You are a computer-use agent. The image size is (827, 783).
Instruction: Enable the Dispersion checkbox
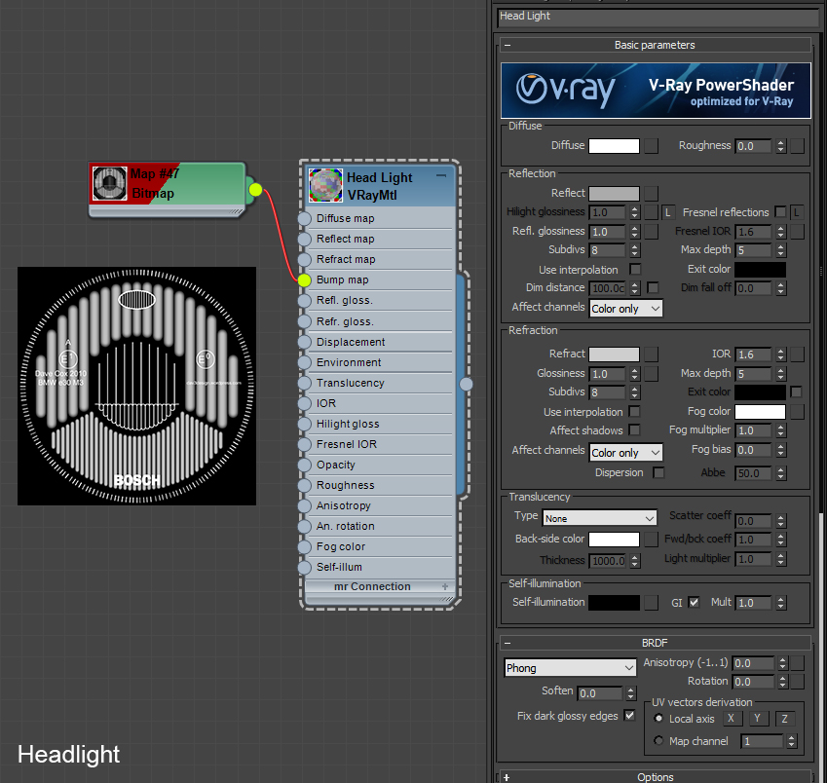(658, 472)
